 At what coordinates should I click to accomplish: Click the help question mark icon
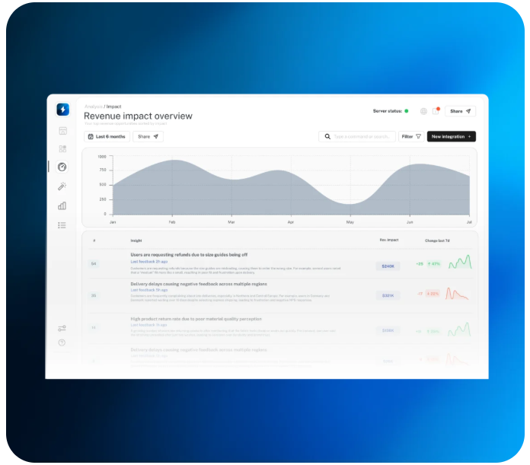tap(62, 342)
